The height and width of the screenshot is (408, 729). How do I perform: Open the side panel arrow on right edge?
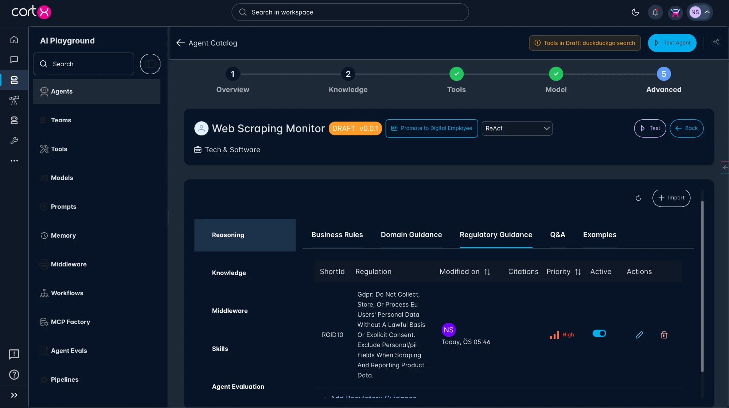(x=725, y=167)
